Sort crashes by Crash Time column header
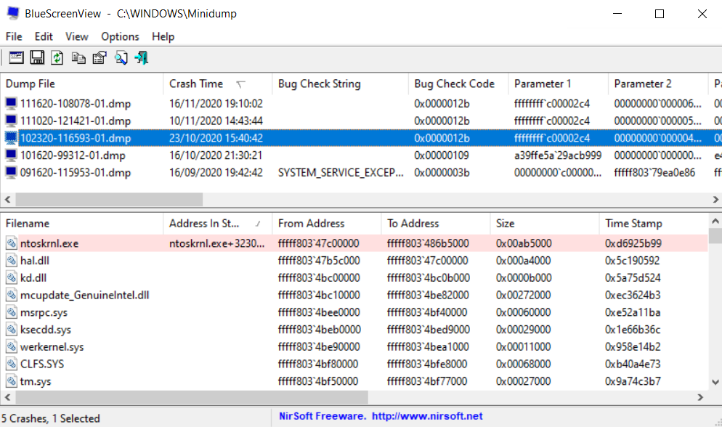 click(x=217, y=84)
